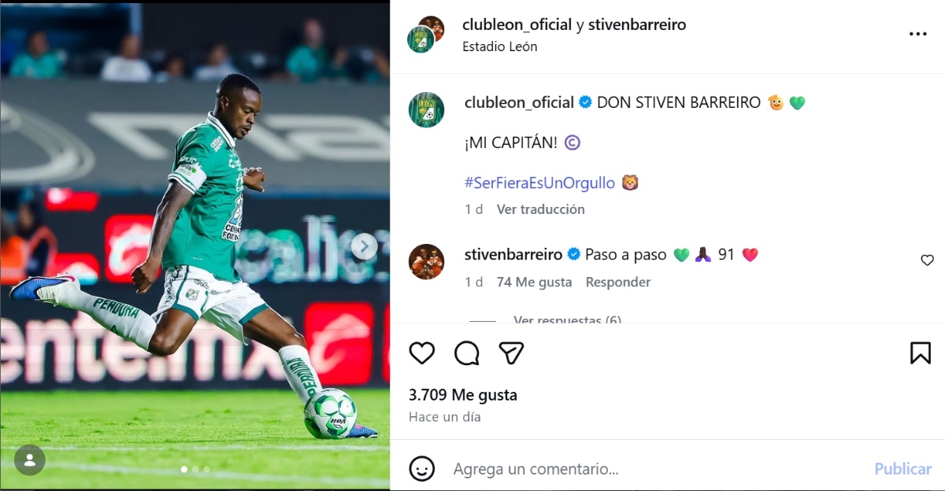The height and width of the screenshot is (491, 945).
Task: Share post via paper plane icon
Action: click(x=512, y=353)
